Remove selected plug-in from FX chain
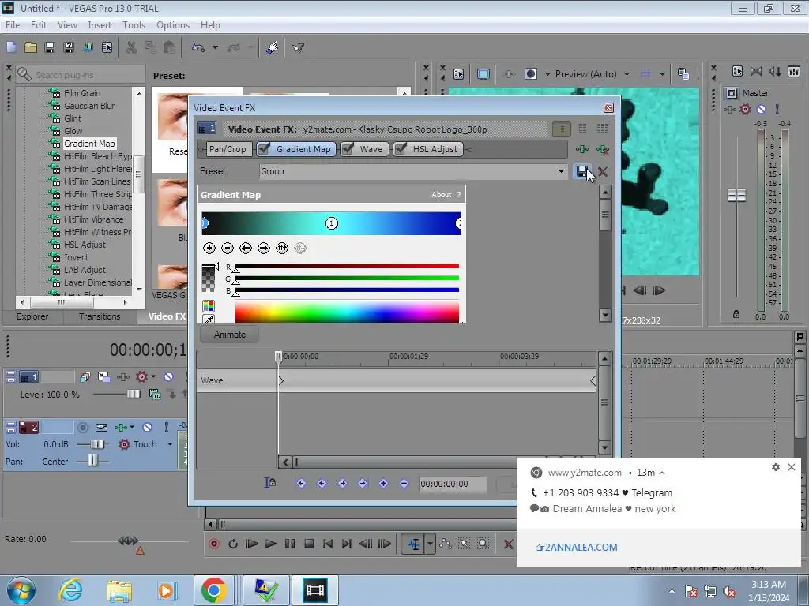Screen dimensions: 809x606 pyautogui.click(x=603, y=150)
